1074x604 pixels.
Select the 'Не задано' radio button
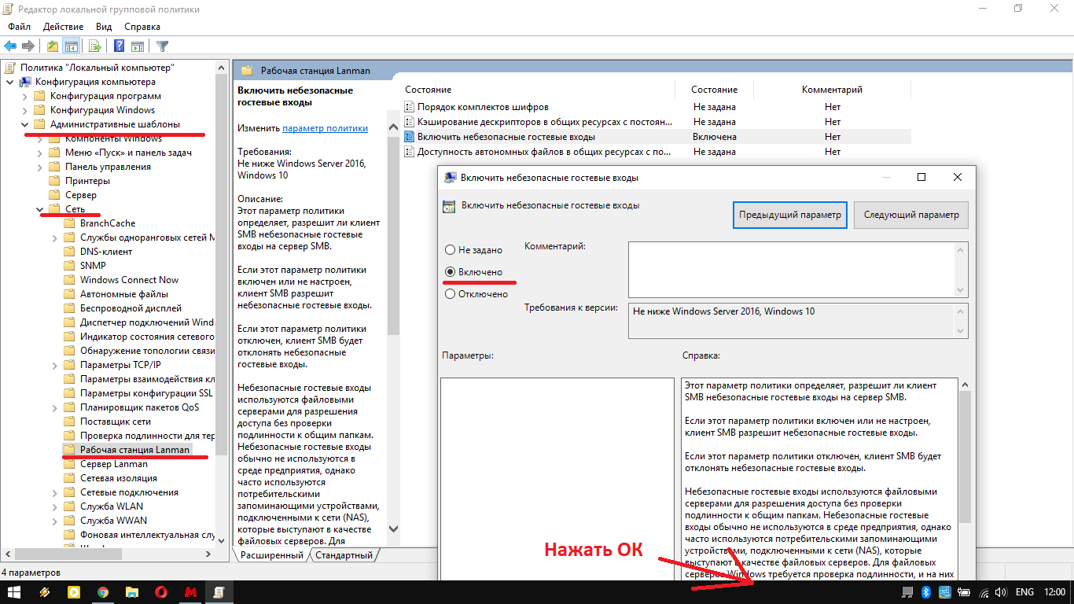click(451, 250)
